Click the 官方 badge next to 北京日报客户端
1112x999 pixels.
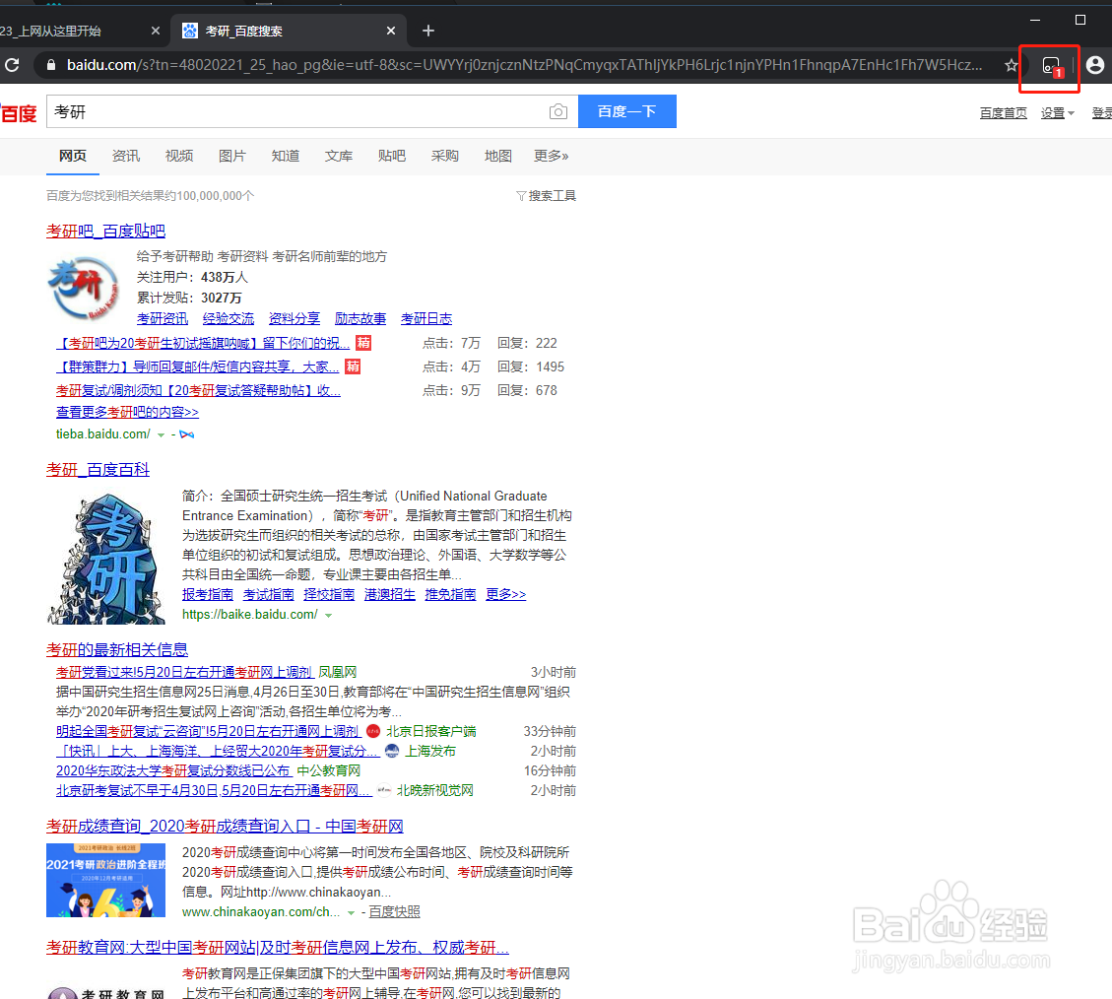click(371, 731)
